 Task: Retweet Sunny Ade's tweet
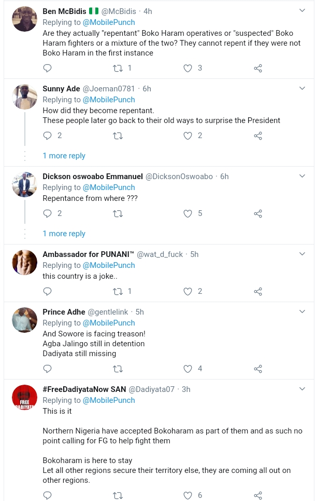(118, 136)
